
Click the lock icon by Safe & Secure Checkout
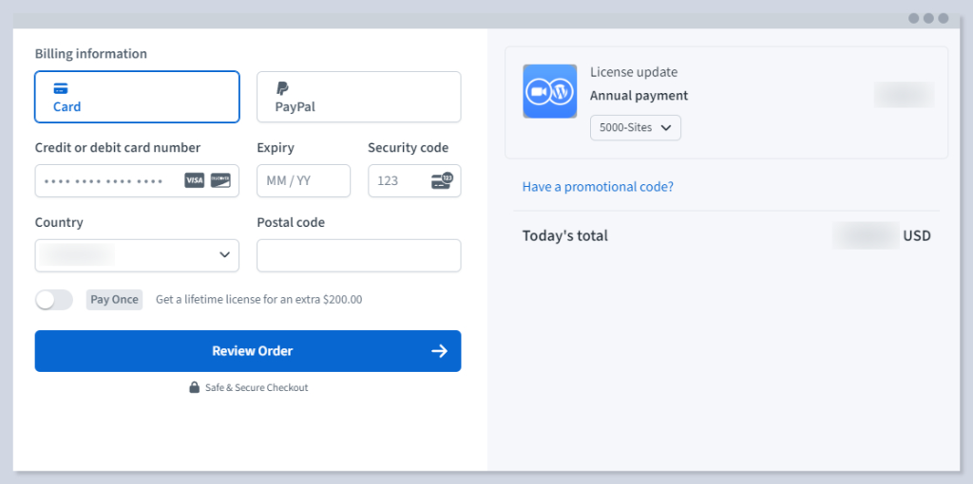pyautogui.click(x=195, y=387)
